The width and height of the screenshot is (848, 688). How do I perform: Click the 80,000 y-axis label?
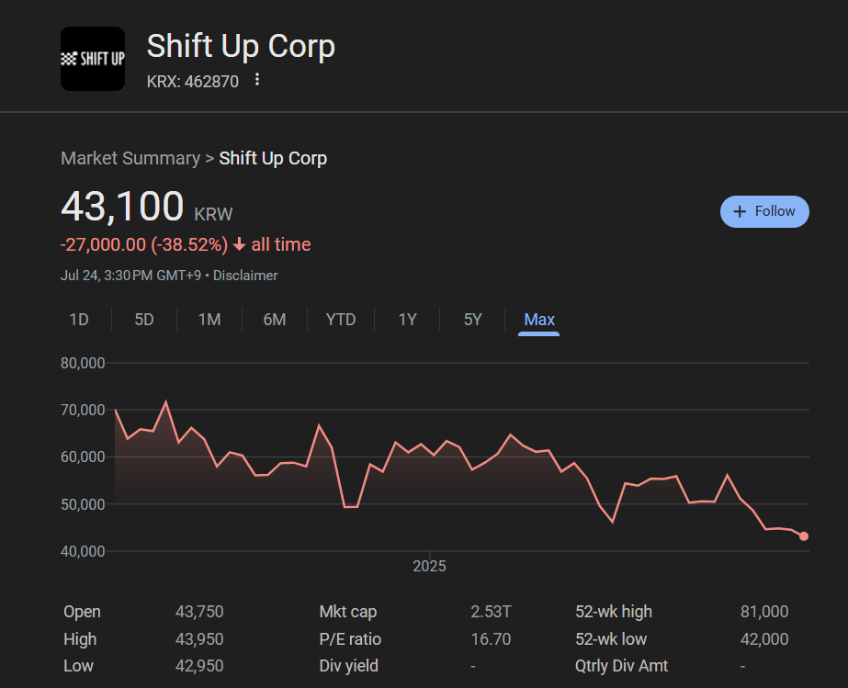[x=83, y=363]
